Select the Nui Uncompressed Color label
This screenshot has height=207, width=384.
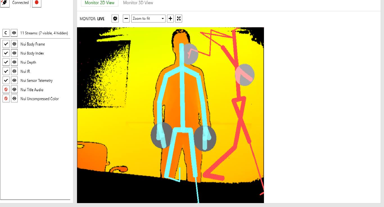coord(40,99)
